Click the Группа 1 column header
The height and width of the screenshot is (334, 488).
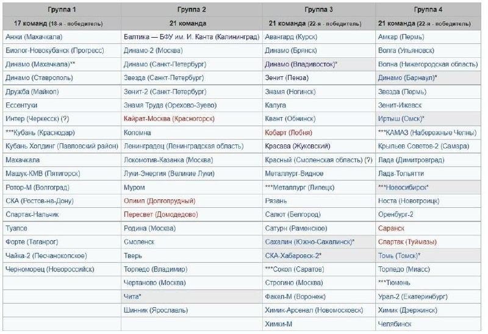[x=60, y=10]
